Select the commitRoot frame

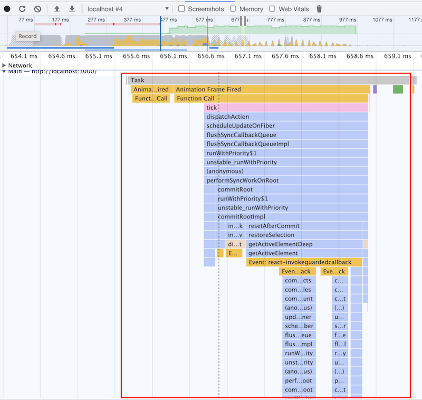pyautogui.click(x=292, y=189)
